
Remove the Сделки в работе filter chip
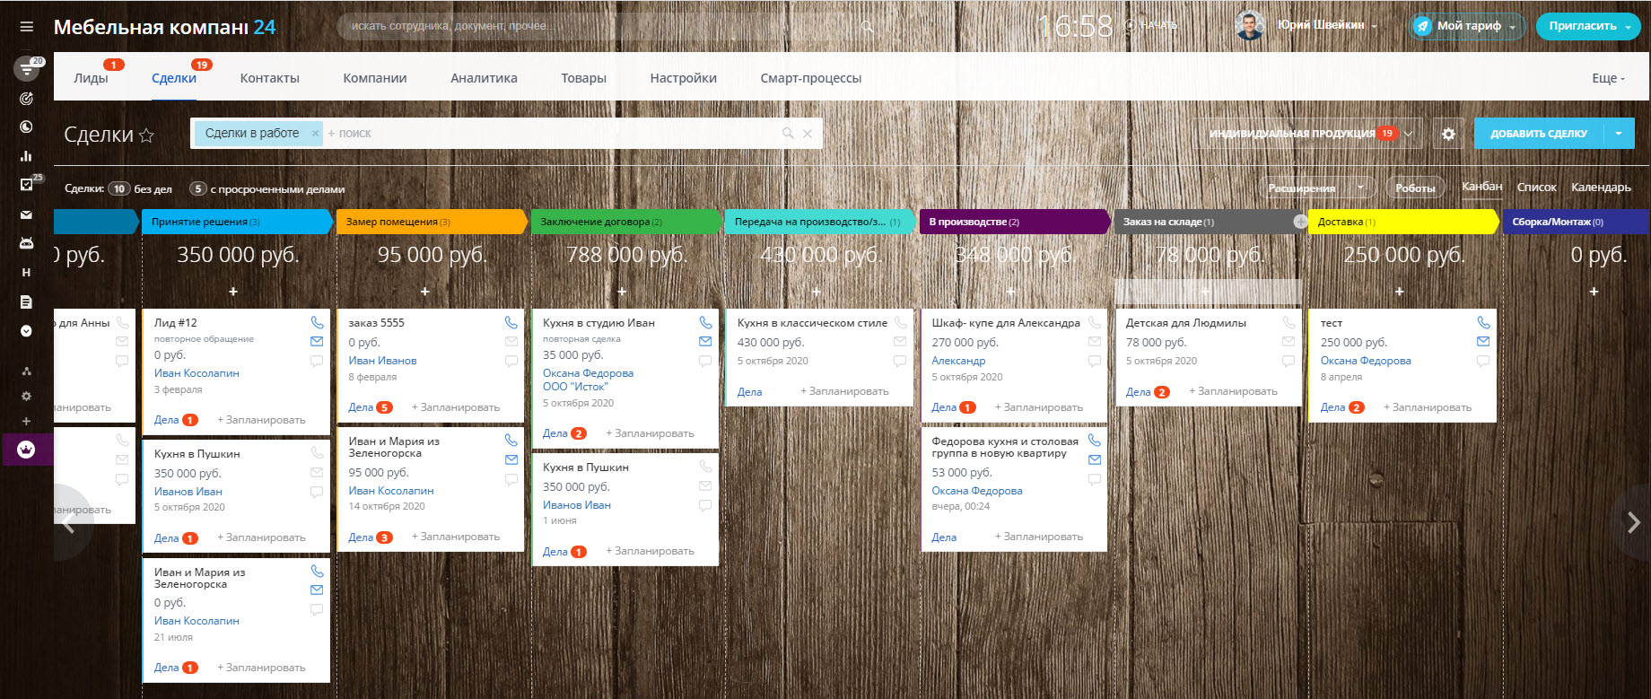tap(315, 134)
